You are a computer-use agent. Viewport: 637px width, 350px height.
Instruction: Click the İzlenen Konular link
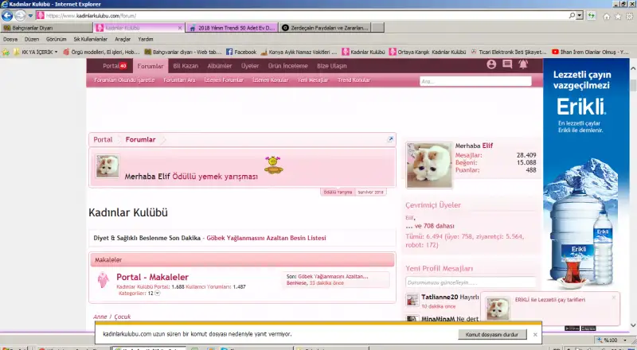(271, 80)
